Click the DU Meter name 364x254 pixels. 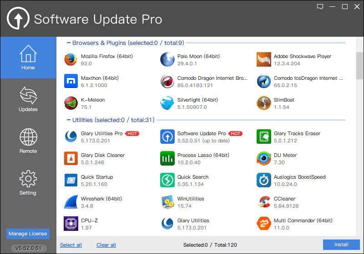(x=285, y=155)
